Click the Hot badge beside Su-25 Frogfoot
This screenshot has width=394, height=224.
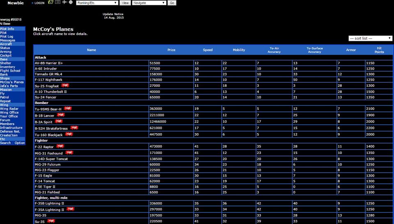point(65,86)
